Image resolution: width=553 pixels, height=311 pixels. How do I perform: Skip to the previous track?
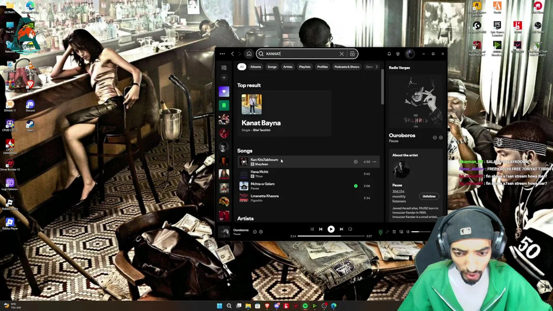[321, 229]
